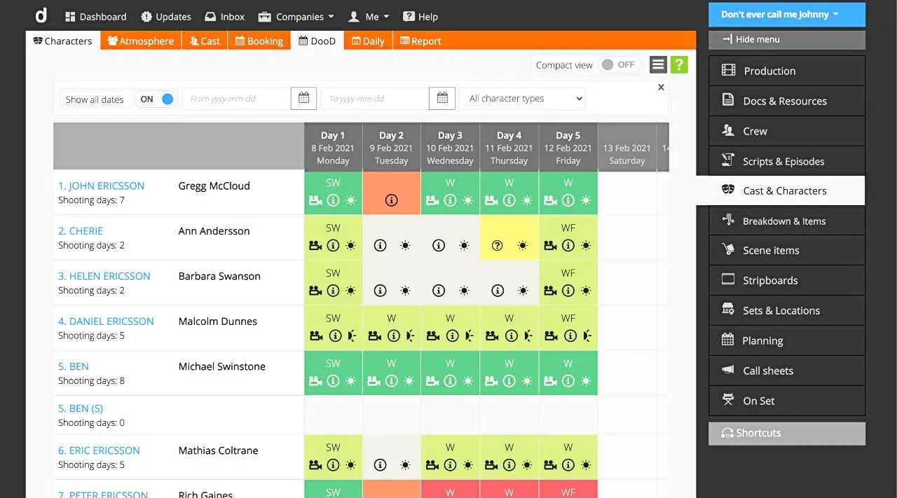Select the Day 3 column header

[x=450, y=147]
